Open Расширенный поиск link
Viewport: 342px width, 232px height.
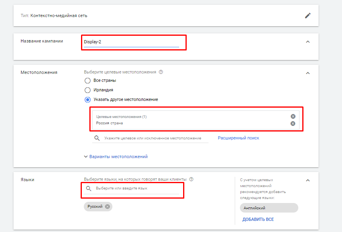click(238, 138)
